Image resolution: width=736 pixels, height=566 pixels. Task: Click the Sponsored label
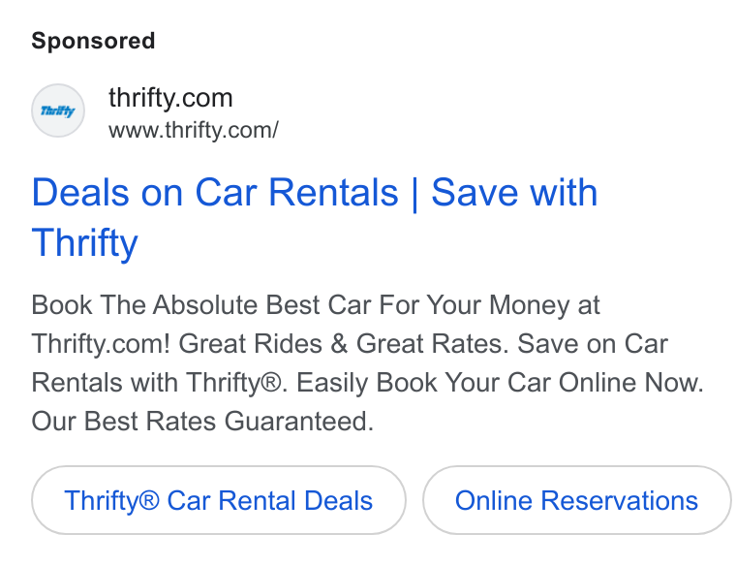(x=93, y=41)
